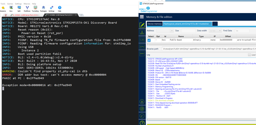Click the Size input field

pyautogui.click(x=188, y=30)
